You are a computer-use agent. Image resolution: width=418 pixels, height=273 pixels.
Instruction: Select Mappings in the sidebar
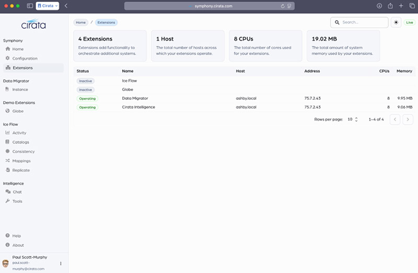pyautogui.click(x=21, y=161)
